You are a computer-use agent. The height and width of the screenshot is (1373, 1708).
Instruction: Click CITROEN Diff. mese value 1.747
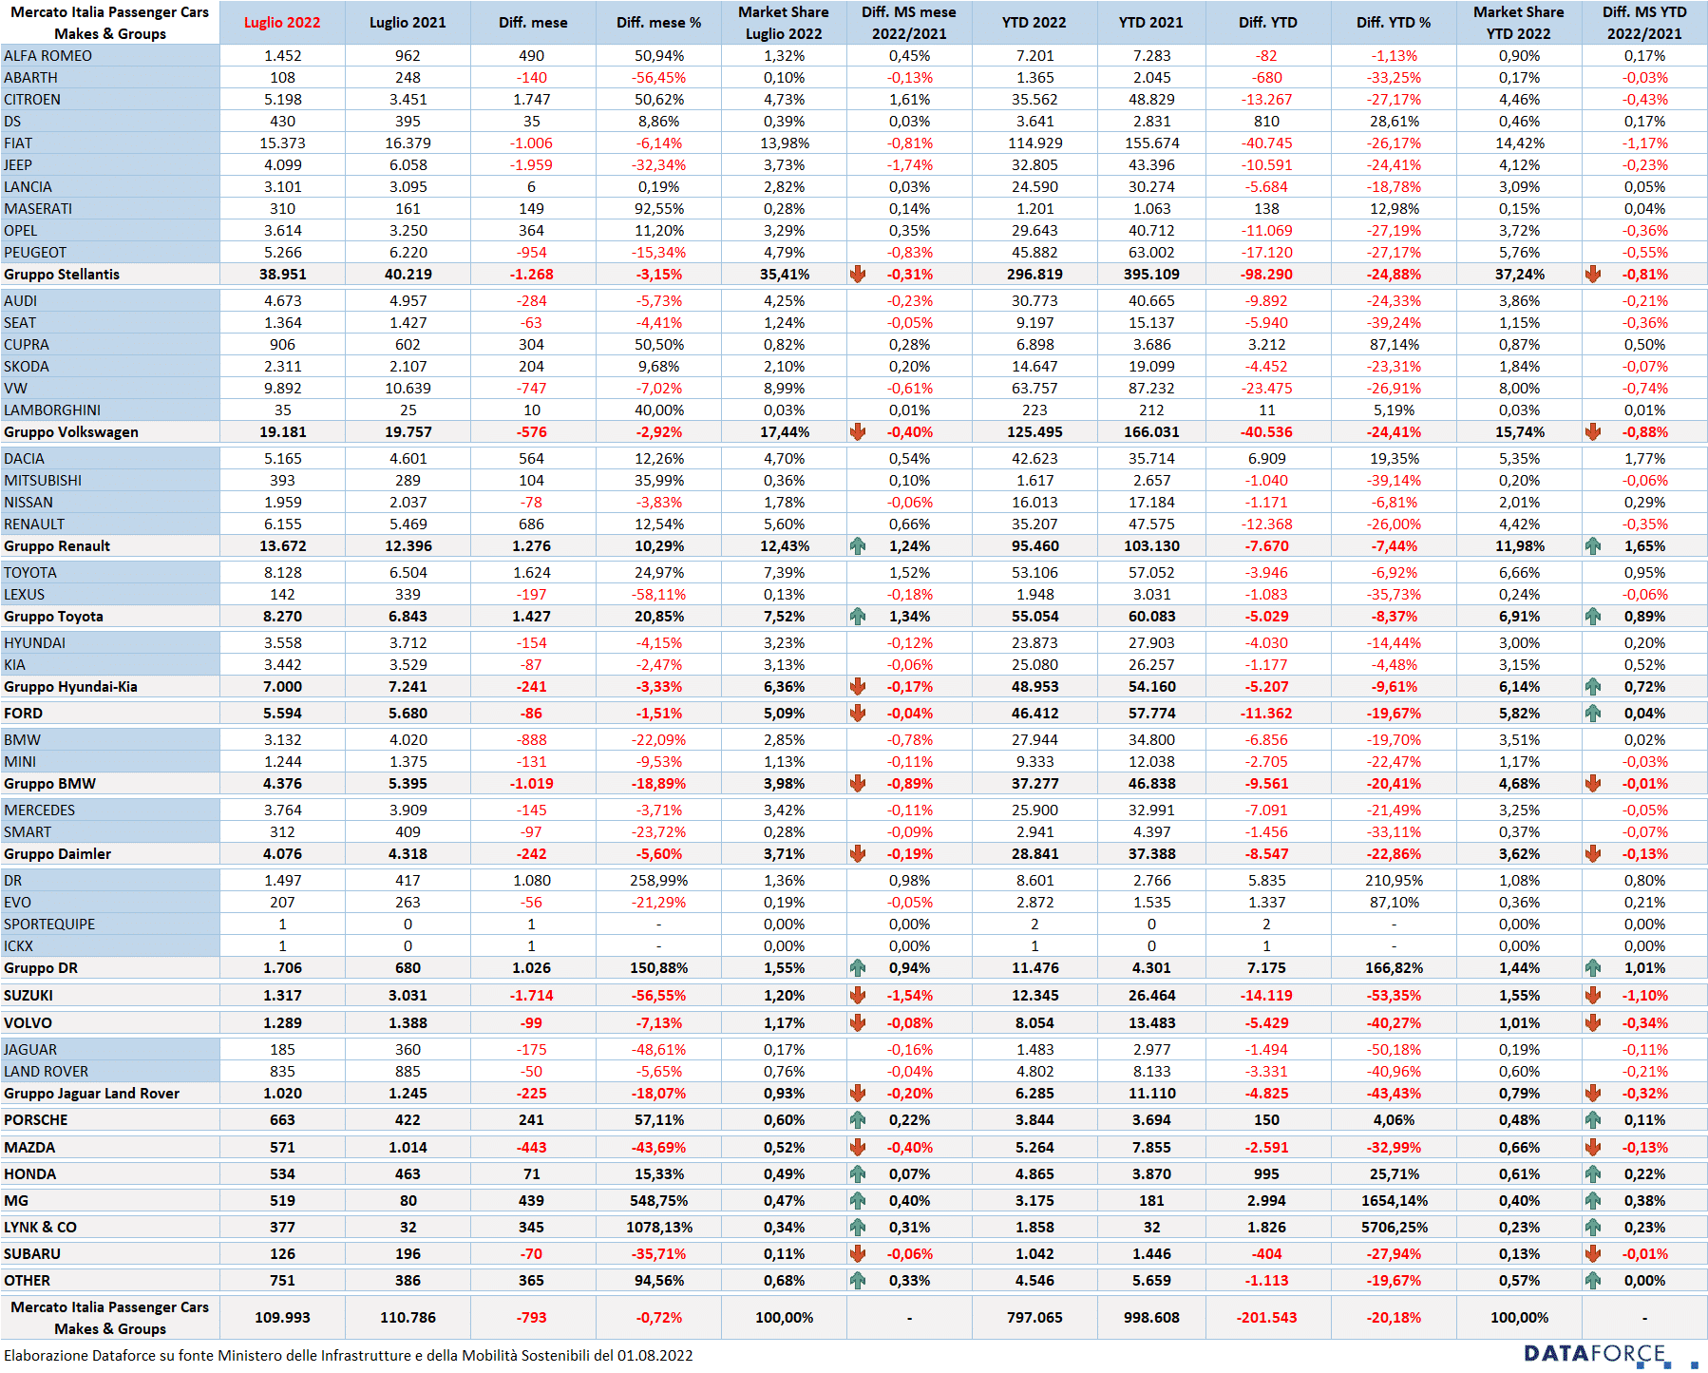point(531,100)
